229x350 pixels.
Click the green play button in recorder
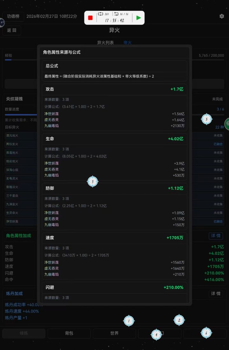click(x=138, y=18)
